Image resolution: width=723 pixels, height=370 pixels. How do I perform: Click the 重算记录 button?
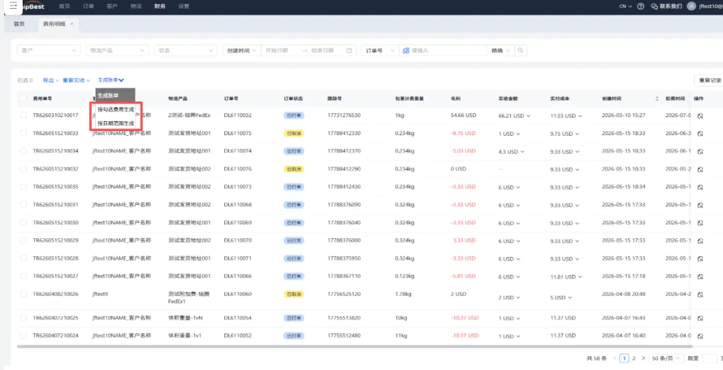point(709,81)
